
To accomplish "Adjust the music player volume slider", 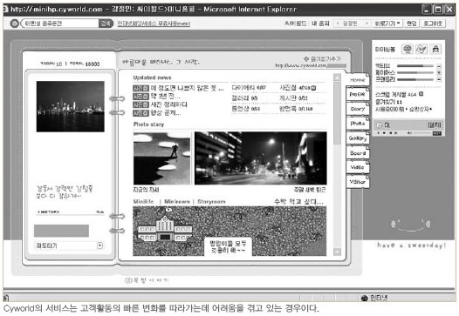I will tap(421, 133).
